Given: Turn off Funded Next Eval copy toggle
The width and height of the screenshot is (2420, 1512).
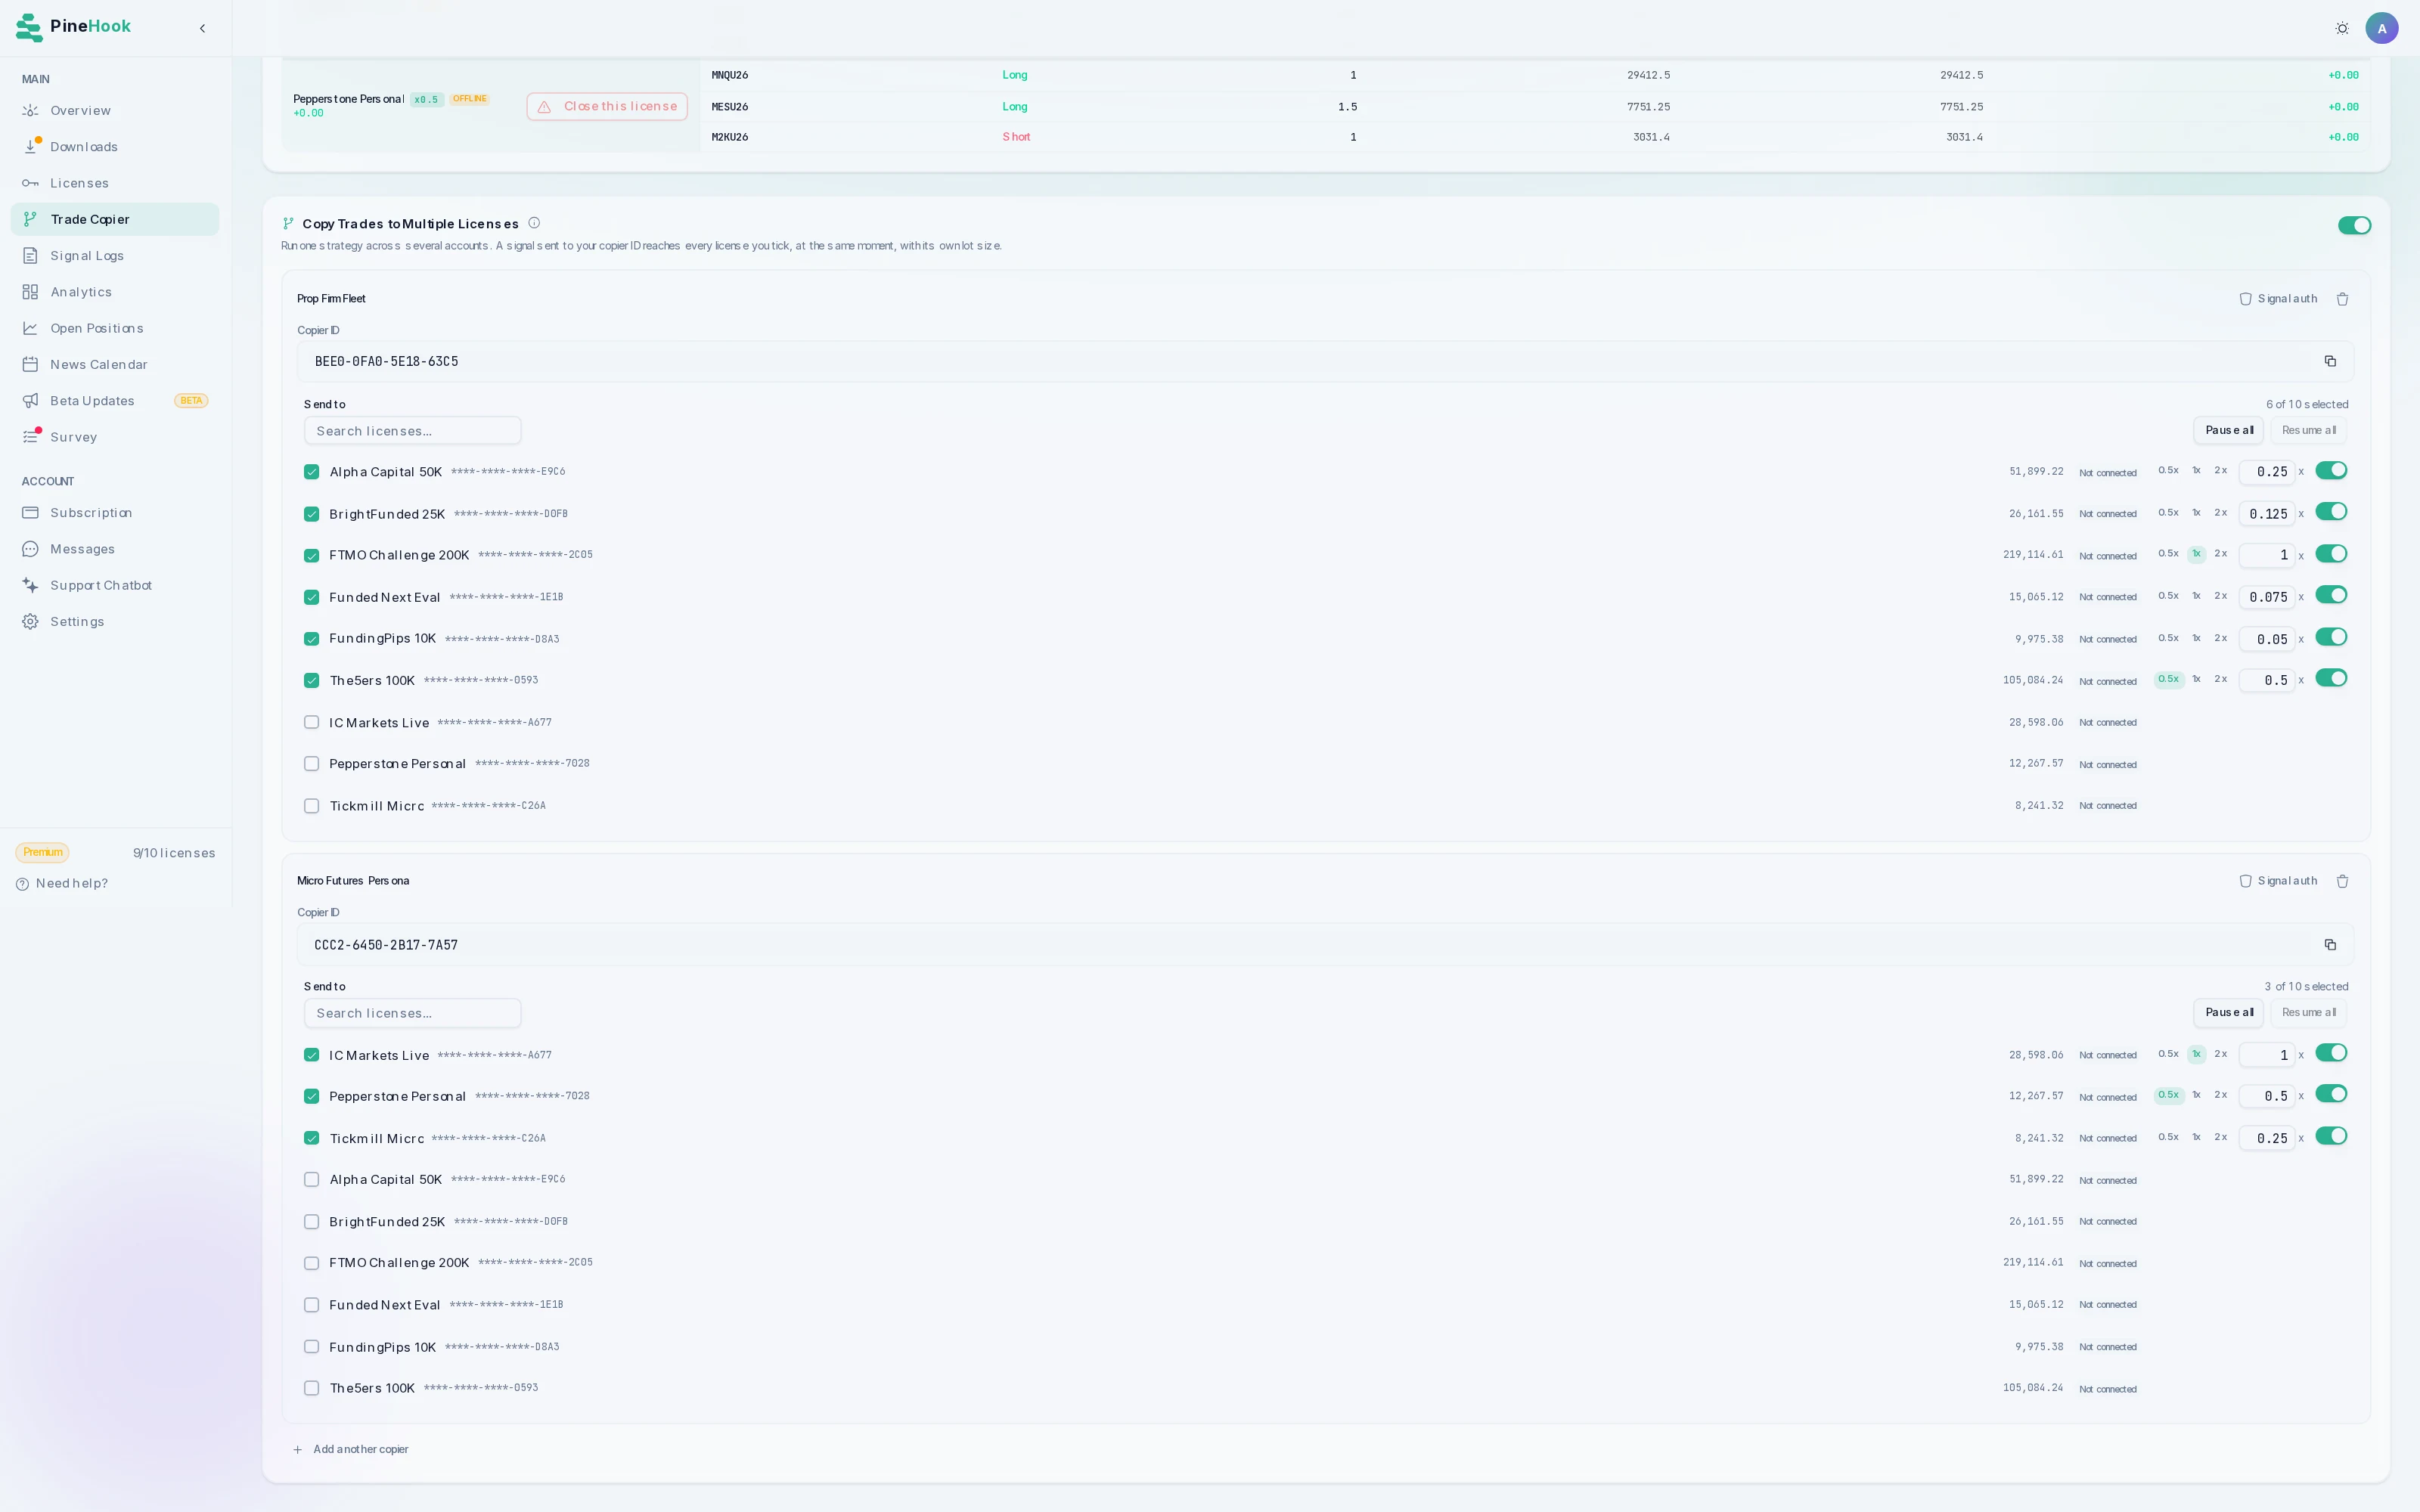Looking at the screenshot, I should 2331,595.
